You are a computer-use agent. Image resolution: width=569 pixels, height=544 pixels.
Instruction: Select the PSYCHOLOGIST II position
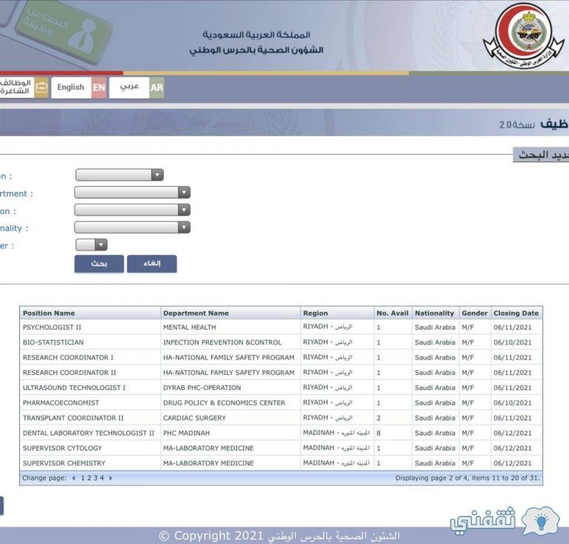click(52, 328)
